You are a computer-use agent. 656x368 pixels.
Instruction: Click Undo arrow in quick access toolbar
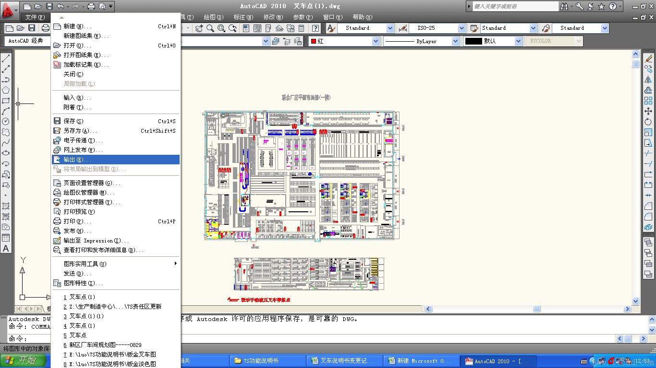tap(60, 6)
